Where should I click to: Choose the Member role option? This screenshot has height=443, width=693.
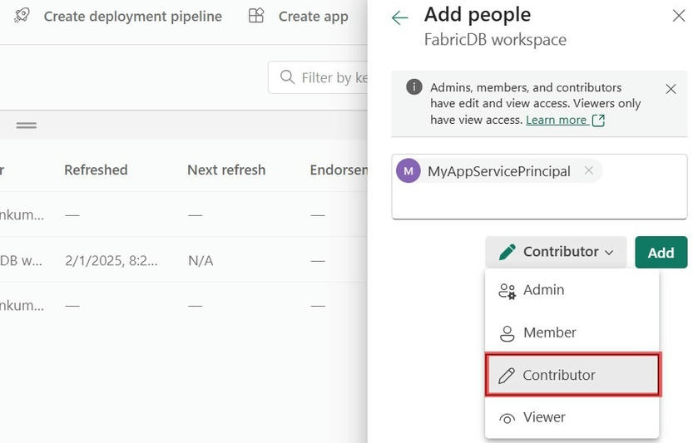click(549, 332)
